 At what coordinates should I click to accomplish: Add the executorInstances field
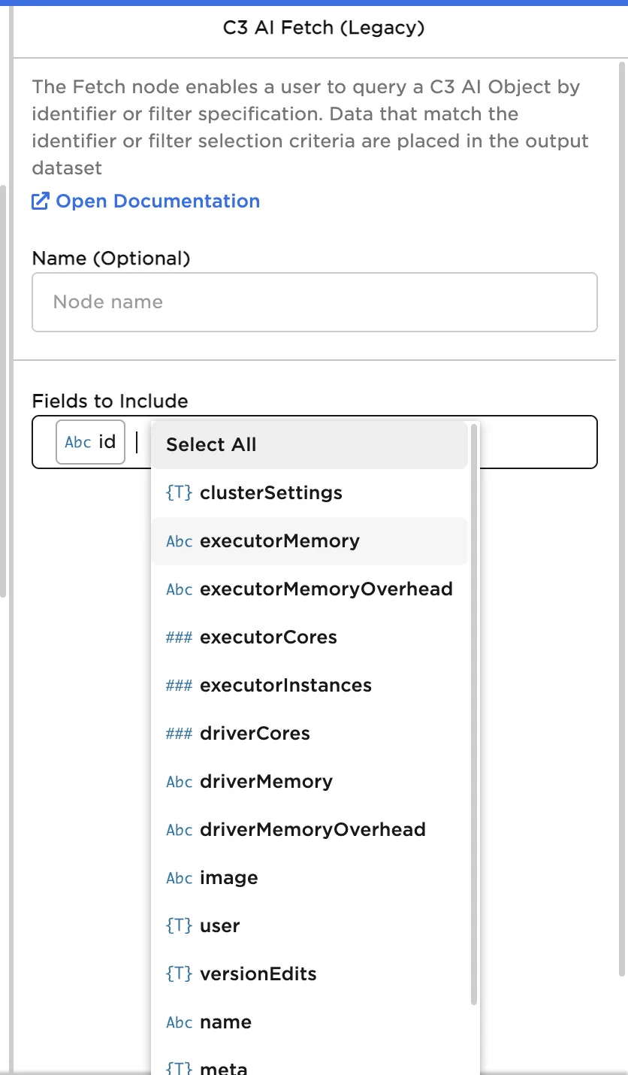pos(285,686)
